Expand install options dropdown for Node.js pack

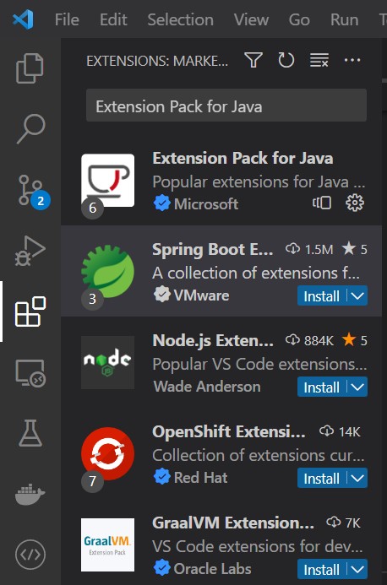[357, 387]
